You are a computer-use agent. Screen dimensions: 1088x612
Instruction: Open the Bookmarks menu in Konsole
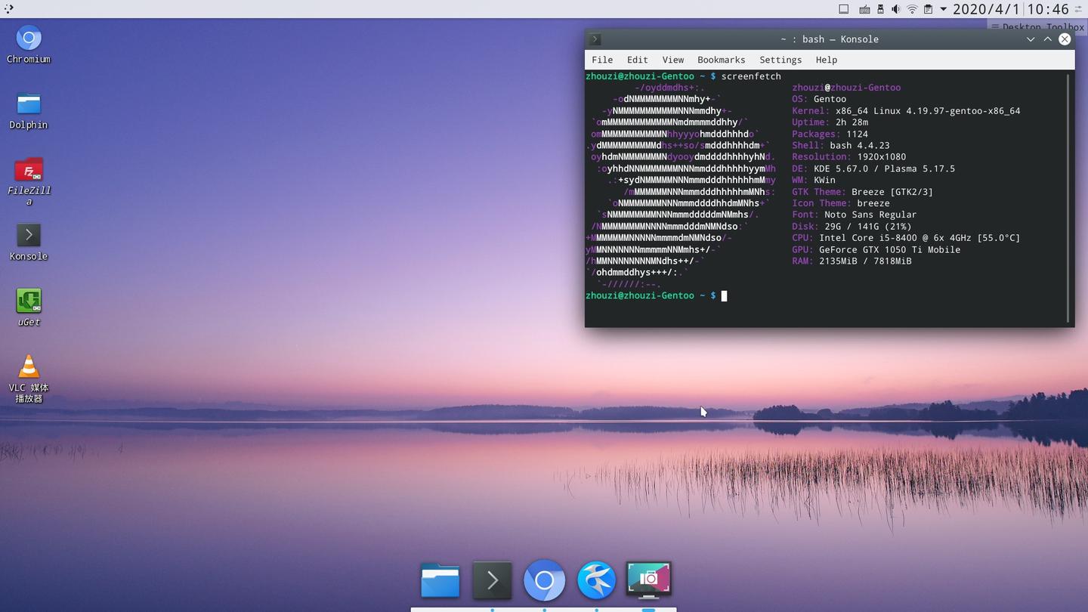point(721,60)
